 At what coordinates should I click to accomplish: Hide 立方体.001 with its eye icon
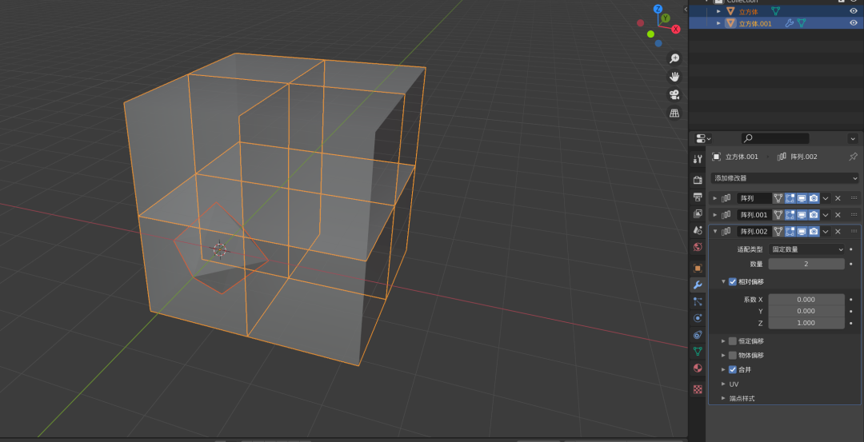click(x=853, y=23)
